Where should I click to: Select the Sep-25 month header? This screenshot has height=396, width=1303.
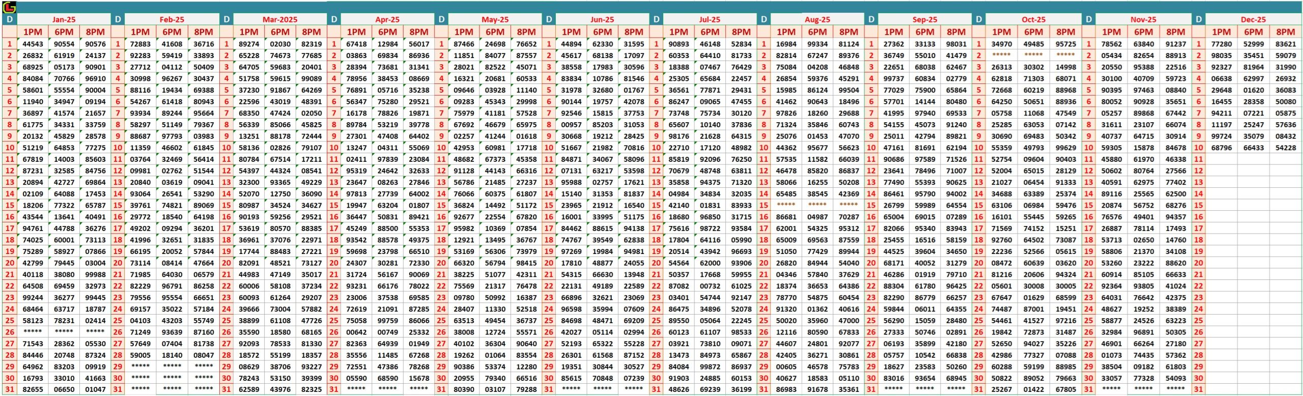click(925, 19)
